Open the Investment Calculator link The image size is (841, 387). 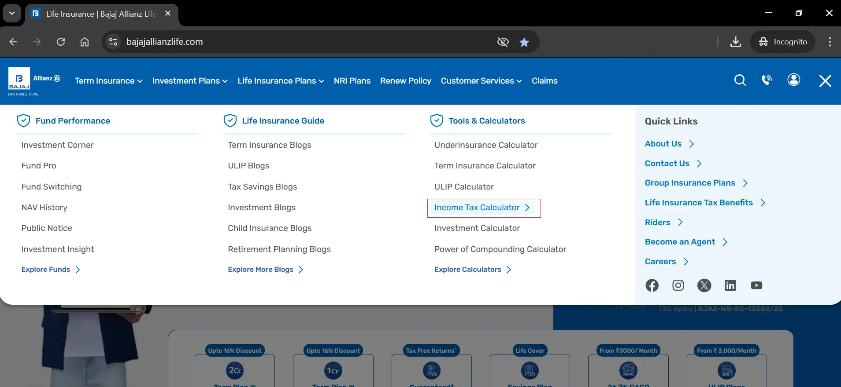[477, 228]
